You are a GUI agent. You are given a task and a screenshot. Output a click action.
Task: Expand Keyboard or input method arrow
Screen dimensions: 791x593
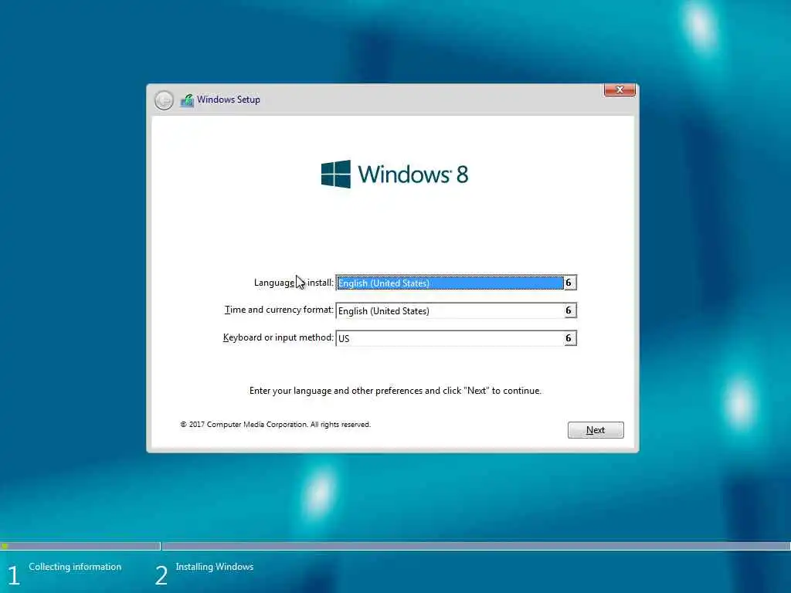569,338
